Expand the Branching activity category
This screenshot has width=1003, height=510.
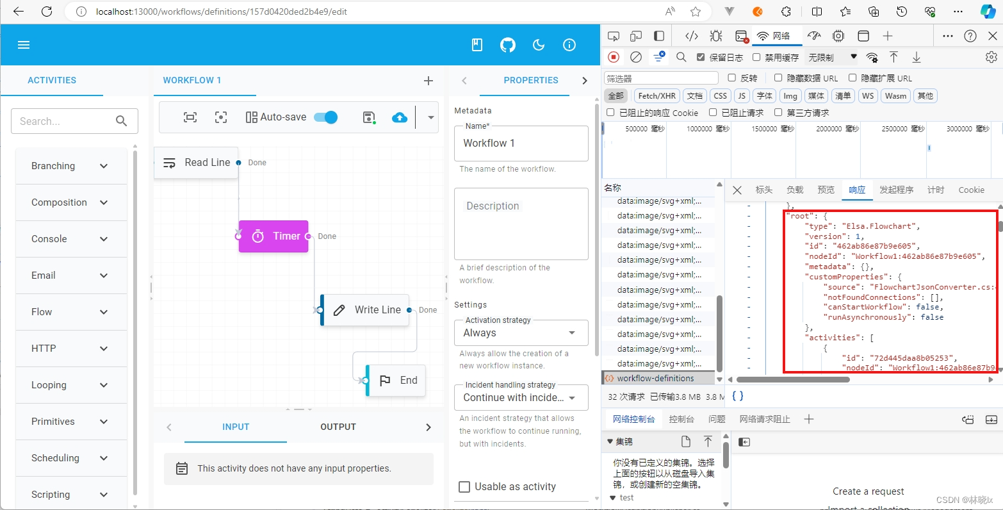coord(70,166)
